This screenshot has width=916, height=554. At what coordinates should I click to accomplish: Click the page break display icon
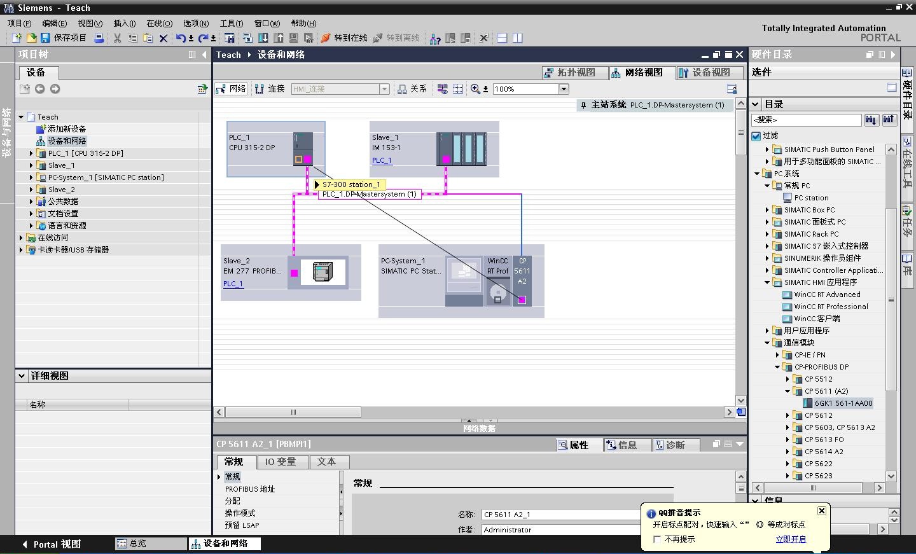458,89
